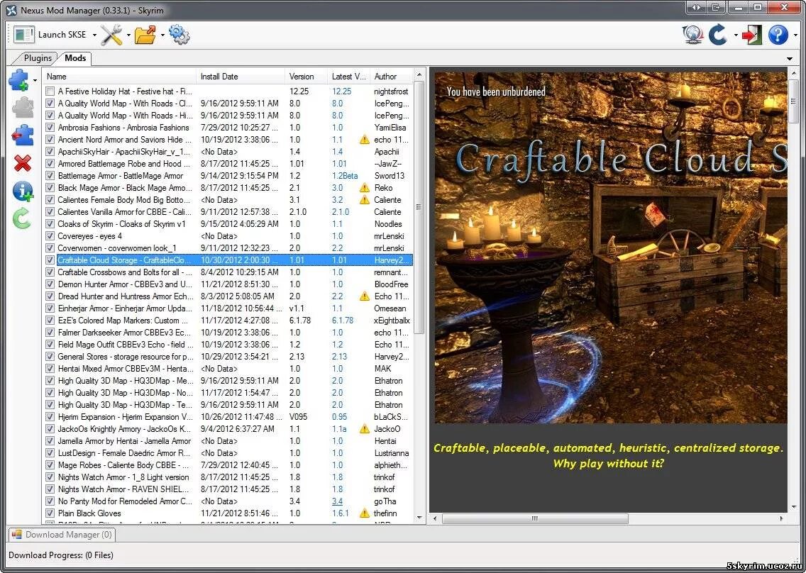Toggle the Ambrosia Fashions checkbox

coord(50,128)
